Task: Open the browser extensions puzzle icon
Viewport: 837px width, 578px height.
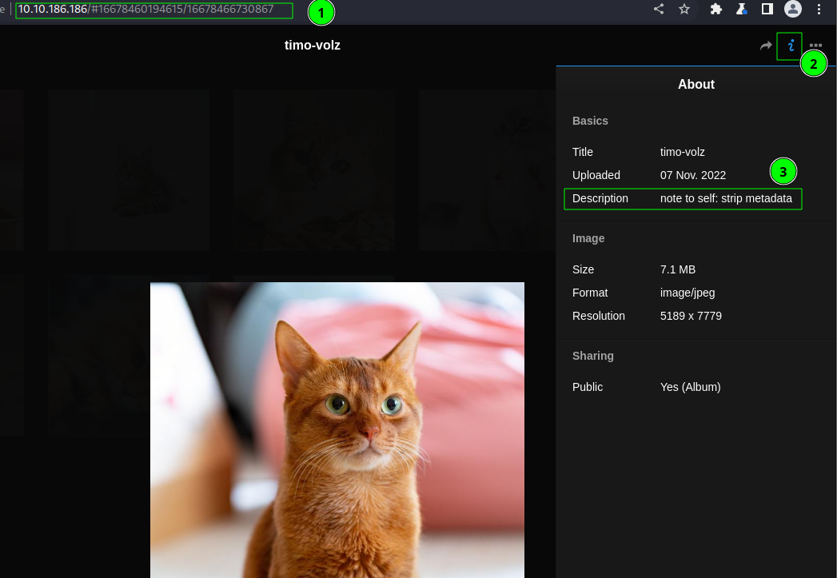Action: pos(715,9)
